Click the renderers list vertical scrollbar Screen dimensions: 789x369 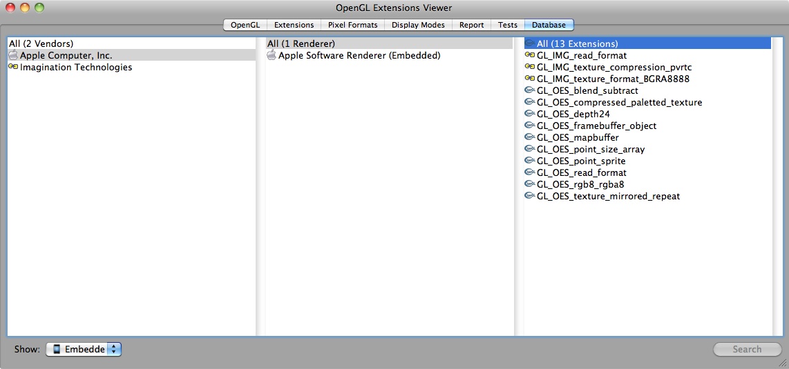[519, 187]
